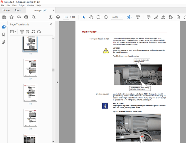This screenshot has width=186, height=143.
Task: Click the scrolling mode toolbar icon
Action: 138,17
